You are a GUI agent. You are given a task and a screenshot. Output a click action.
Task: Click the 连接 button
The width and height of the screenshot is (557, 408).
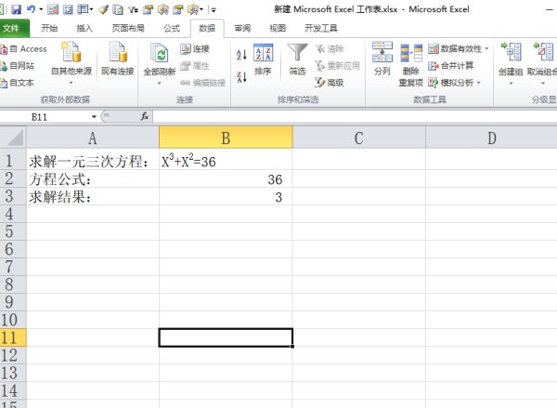coord(195,48)
